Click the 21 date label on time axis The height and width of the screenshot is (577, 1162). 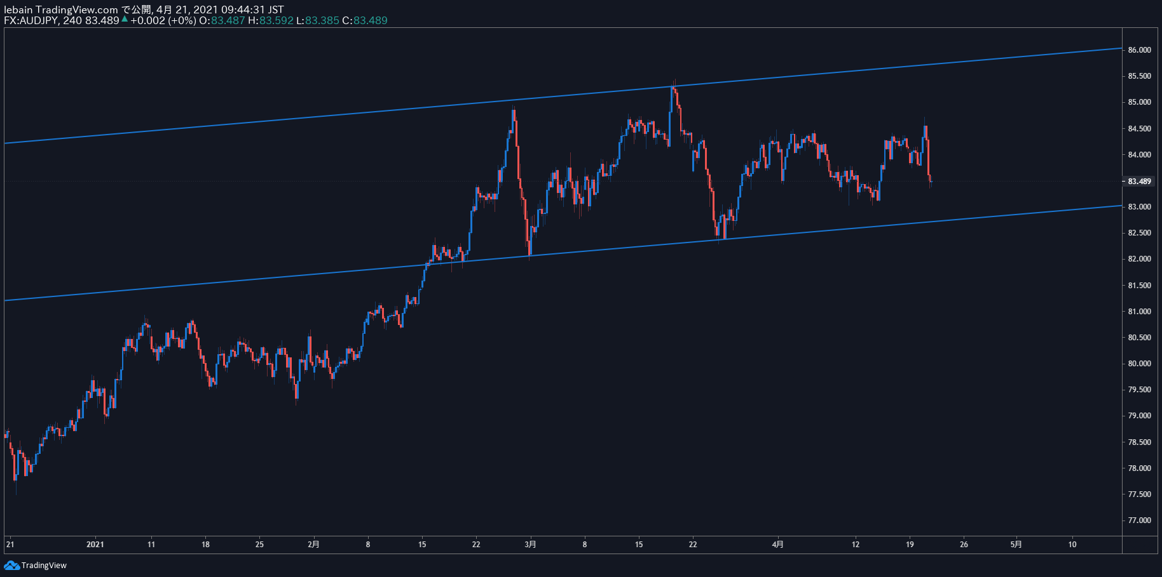coord(10,544)
